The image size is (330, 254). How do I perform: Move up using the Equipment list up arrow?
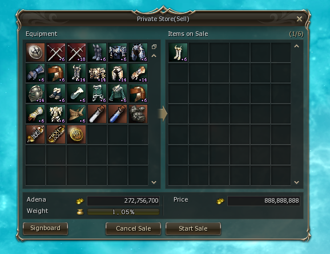[x=154, y=56]
